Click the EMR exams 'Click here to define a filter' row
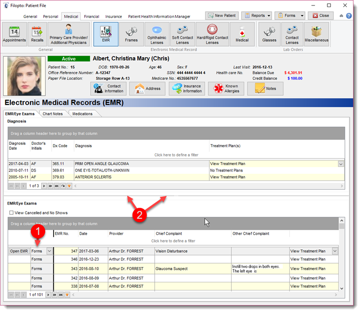Screen dimensions: 361x313 coord(173,241)
